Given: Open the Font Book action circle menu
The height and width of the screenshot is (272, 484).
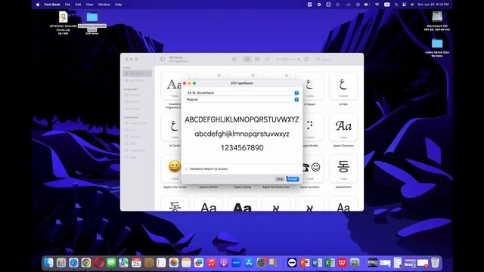Looking at the screenshot, I should click(234, 59).
